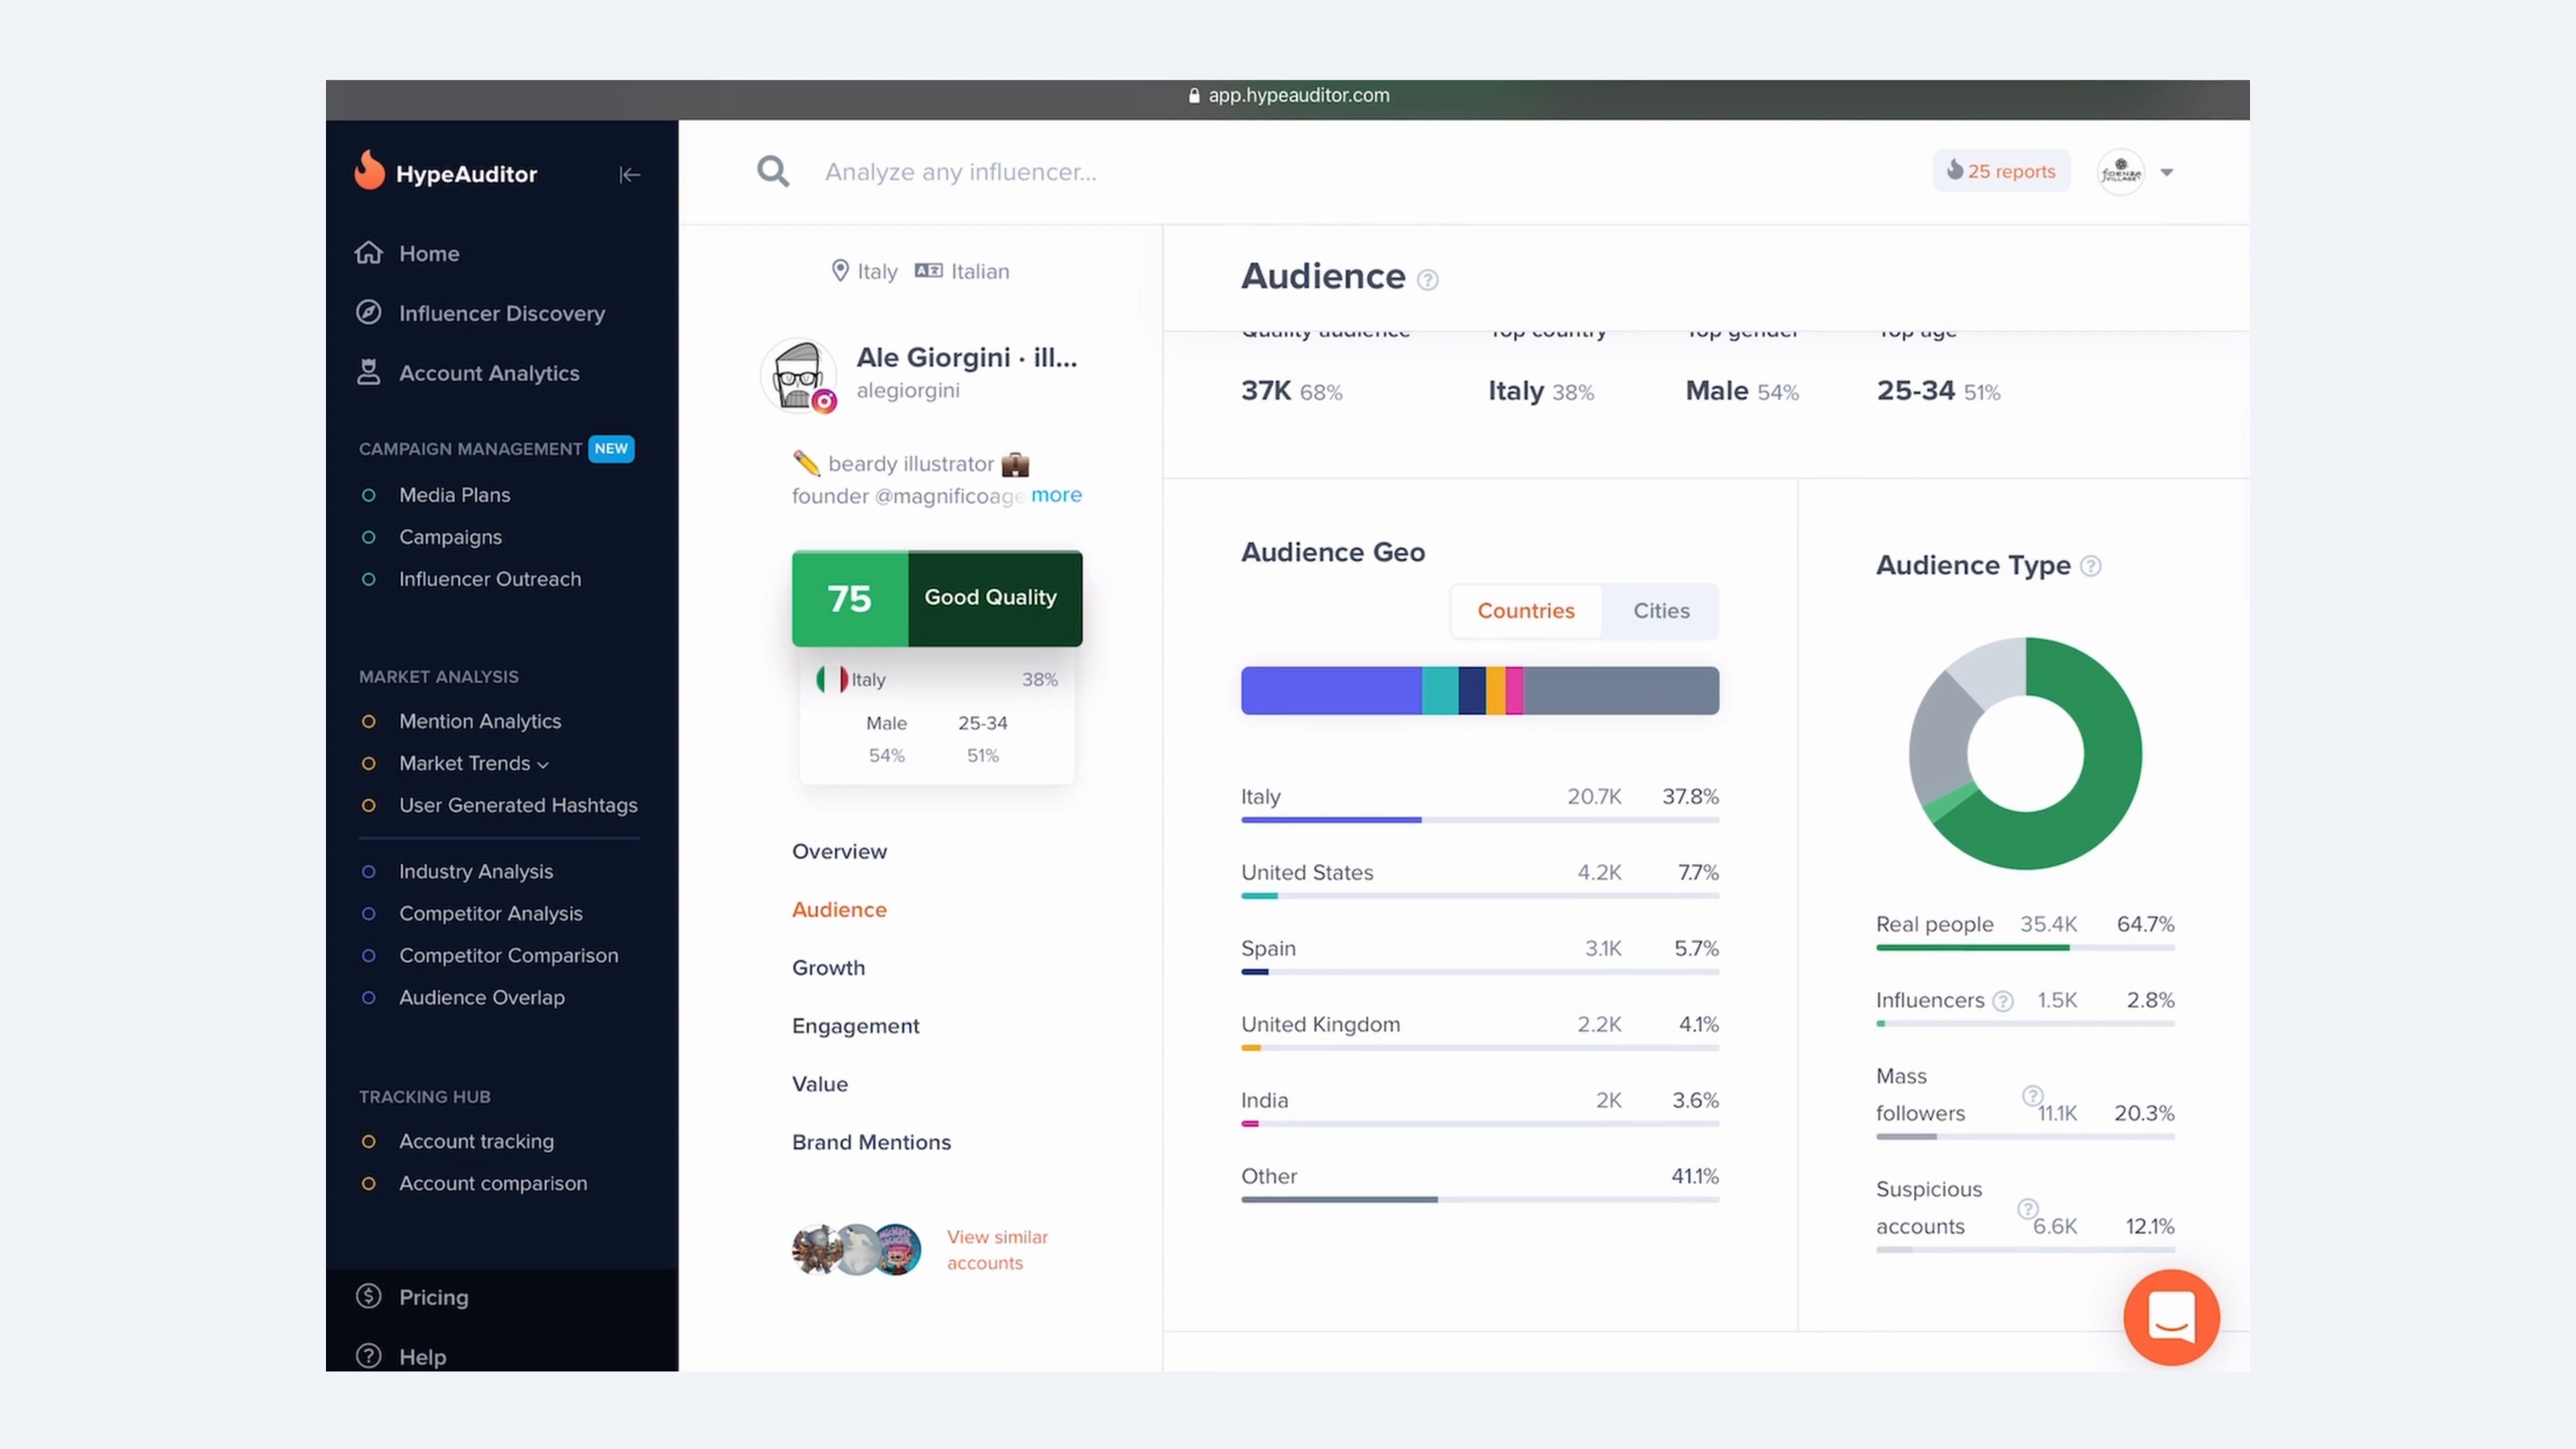Click the Mass followers help icon
Screen dimensions: 2576x1449
coord(2032,1095)
